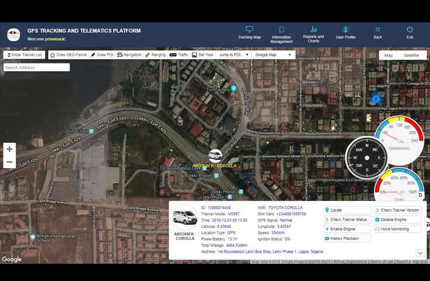Click the D button on the oil gauge
Image resolution: width=430 pixels, height=281 pixels.
[420, 195]
